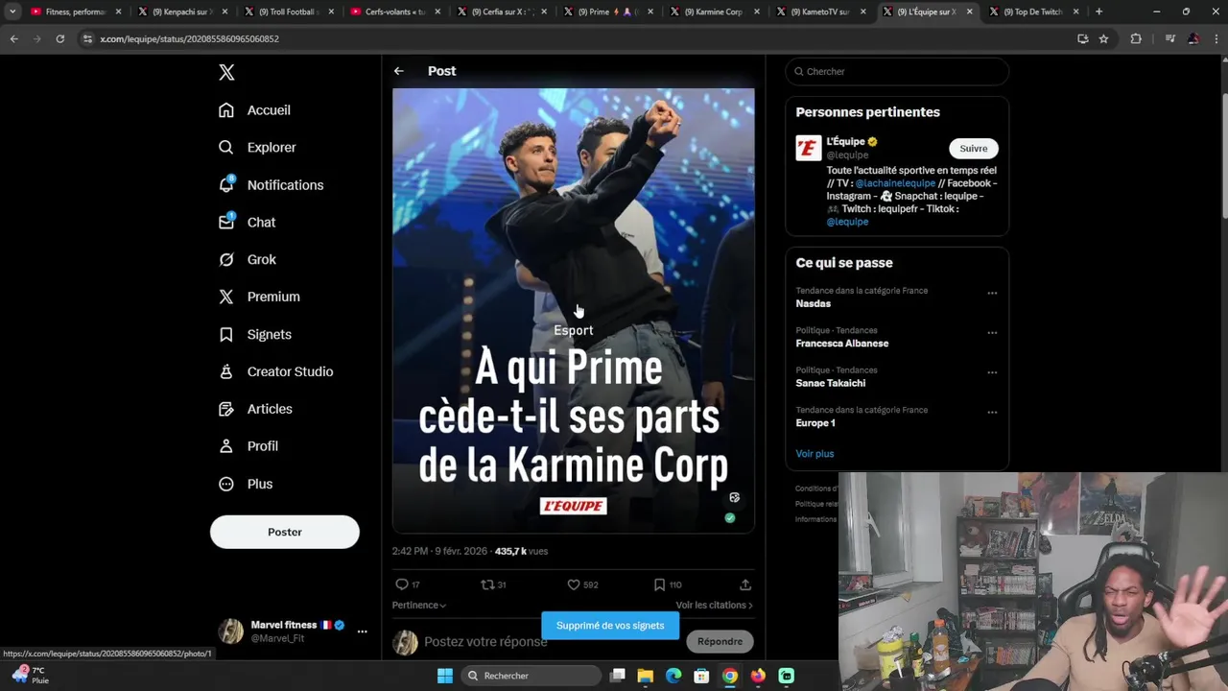Open Firefox in taskbar
The width and height of the screenshot is (1228, 691).
tap(758, 676)
